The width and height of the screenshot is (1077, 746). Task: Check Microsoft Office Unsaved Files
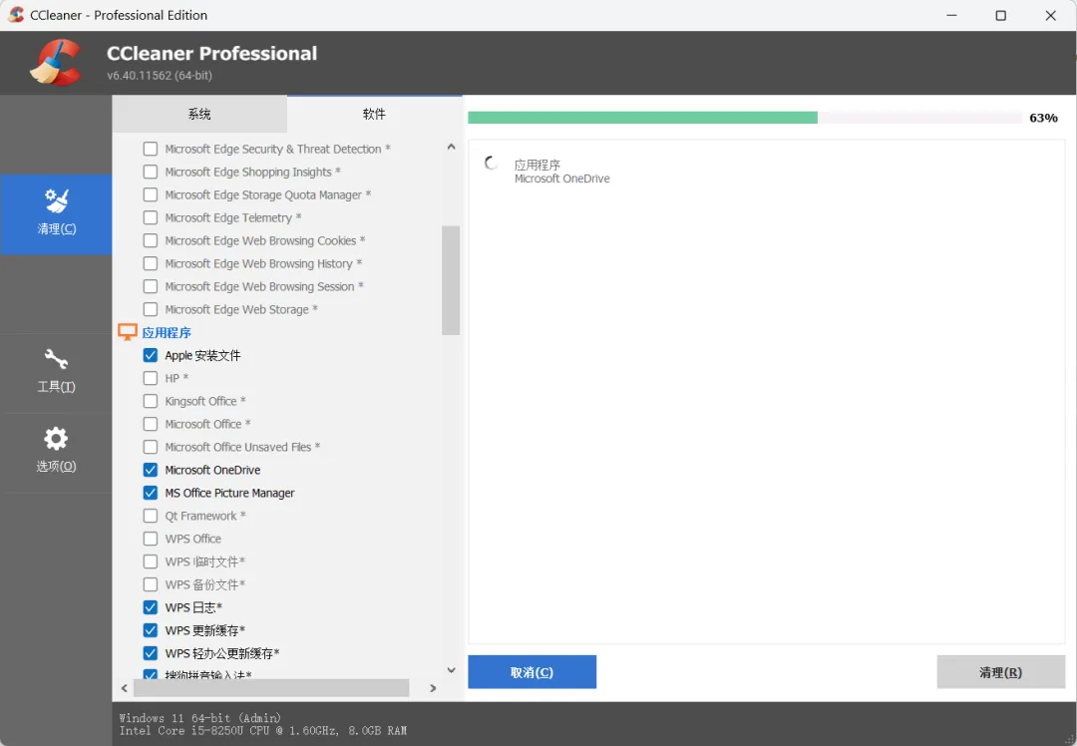[151, 447]
